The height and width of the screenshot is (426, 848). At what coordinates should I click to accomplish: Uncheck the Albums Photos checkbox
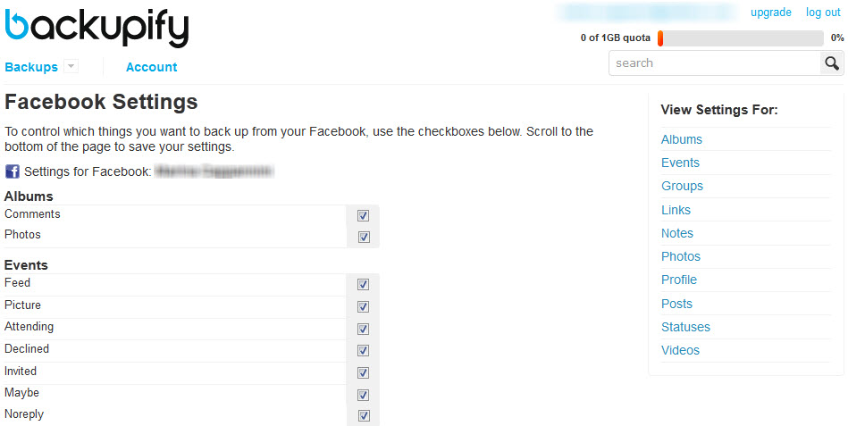tap(364, 237)
